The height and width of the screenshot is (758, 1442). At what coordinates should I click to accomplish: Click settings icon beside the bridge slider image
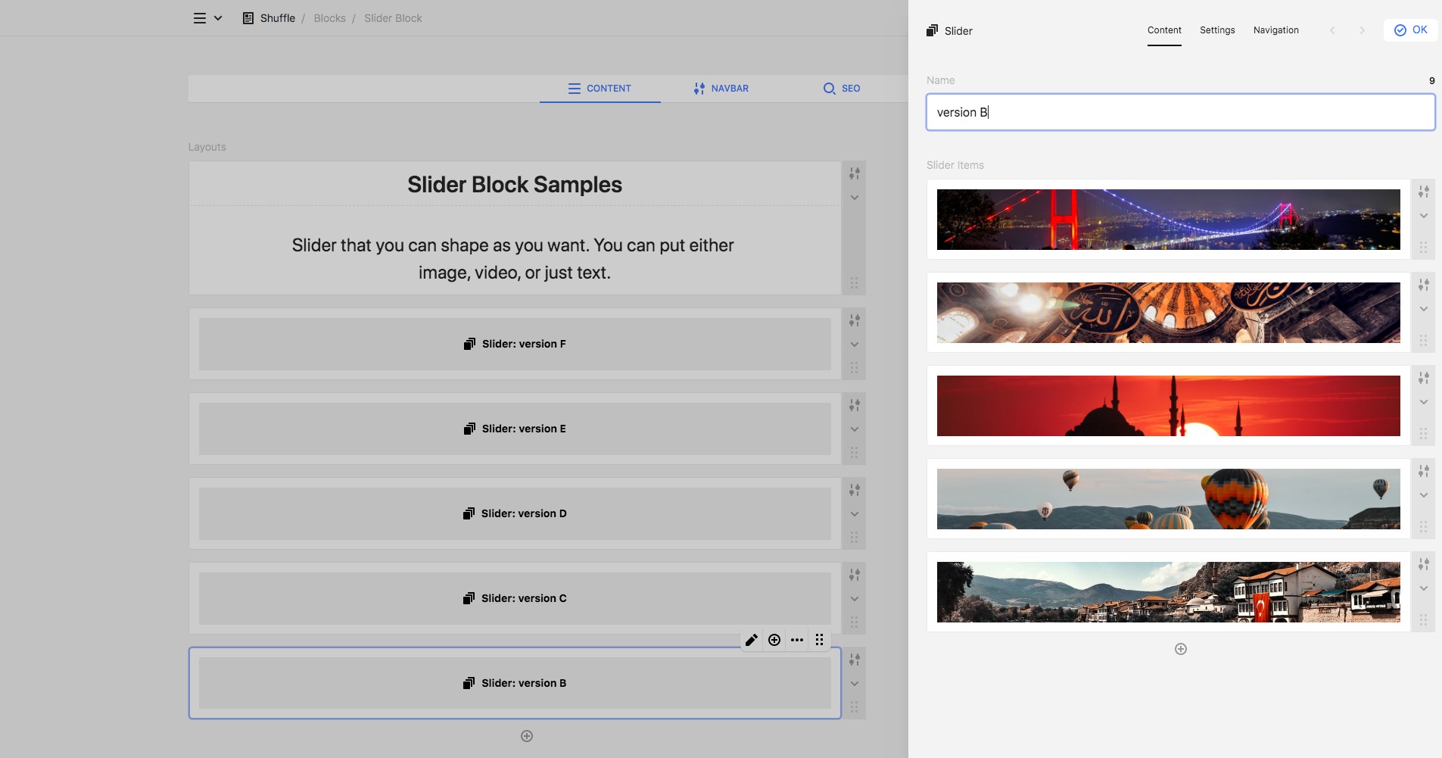1423,192
